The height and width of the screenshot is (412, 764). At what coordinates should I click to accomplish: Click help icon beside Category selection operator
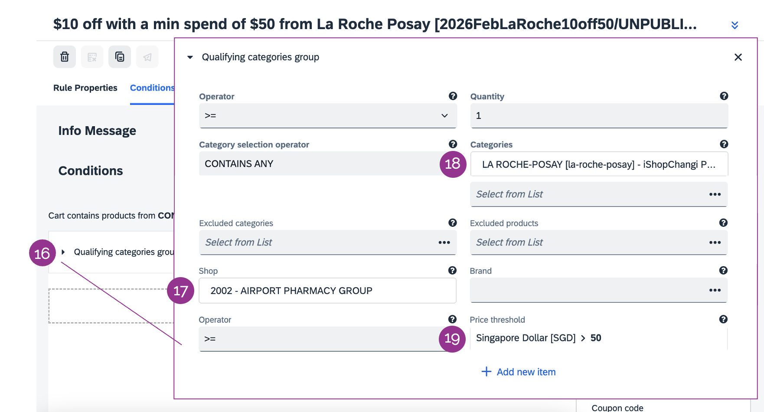click(453, 144)
